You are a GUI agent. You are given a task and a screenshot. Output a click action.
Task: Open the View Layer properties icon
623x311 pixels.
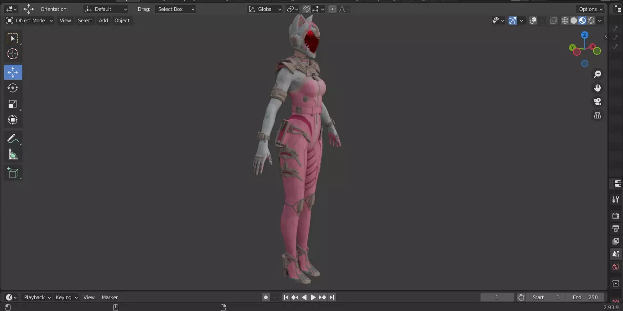(616, 241)
